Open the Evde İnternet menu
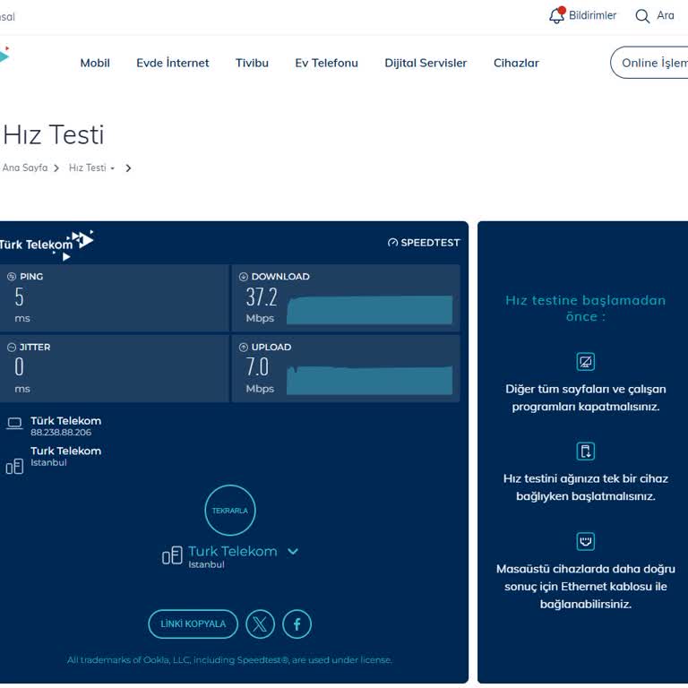The height and width of the screenshot is (688, 688). tap(172, 63)
